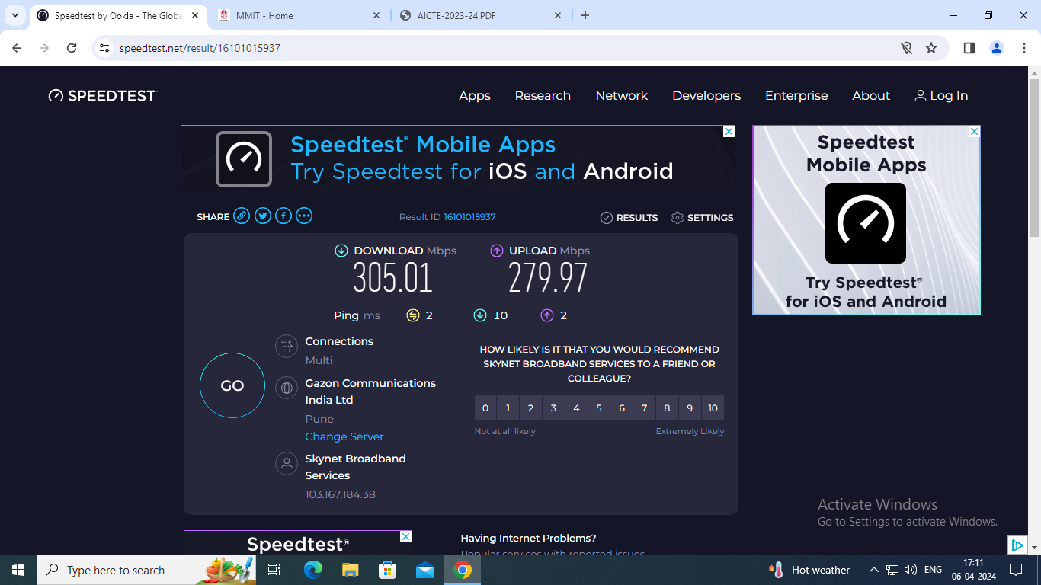Choose rating 5 for Skynet Broadband
The width and height of the screenshot is (1041, 585).
[598, 408]
